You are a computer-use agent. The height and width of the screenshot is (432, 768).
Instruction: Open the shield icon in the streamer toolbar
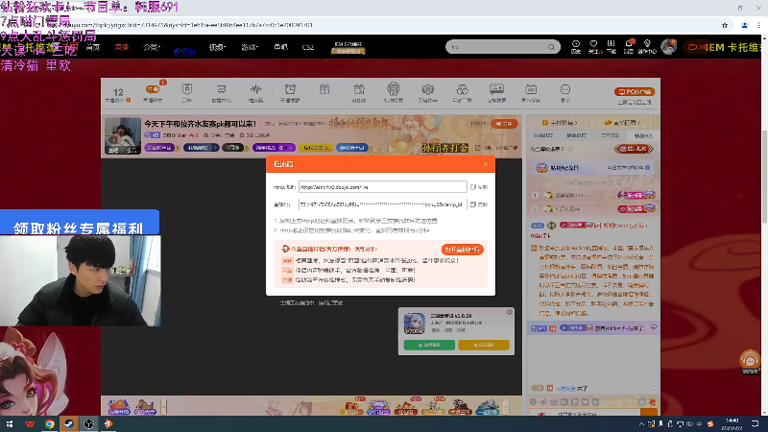click(186, 89)
